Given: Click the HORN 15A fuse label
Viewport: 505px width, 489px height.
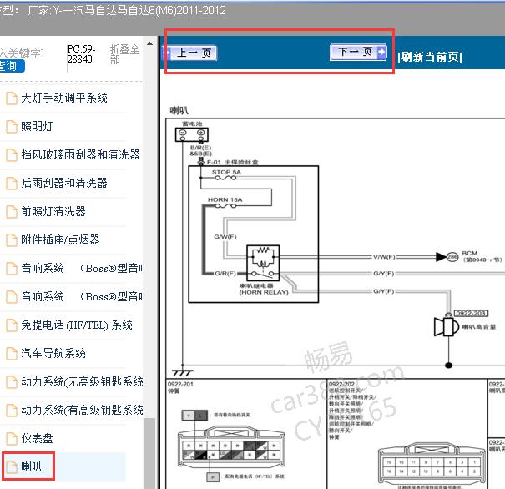Looking at the screenshot, I should (x=225, y=200).
